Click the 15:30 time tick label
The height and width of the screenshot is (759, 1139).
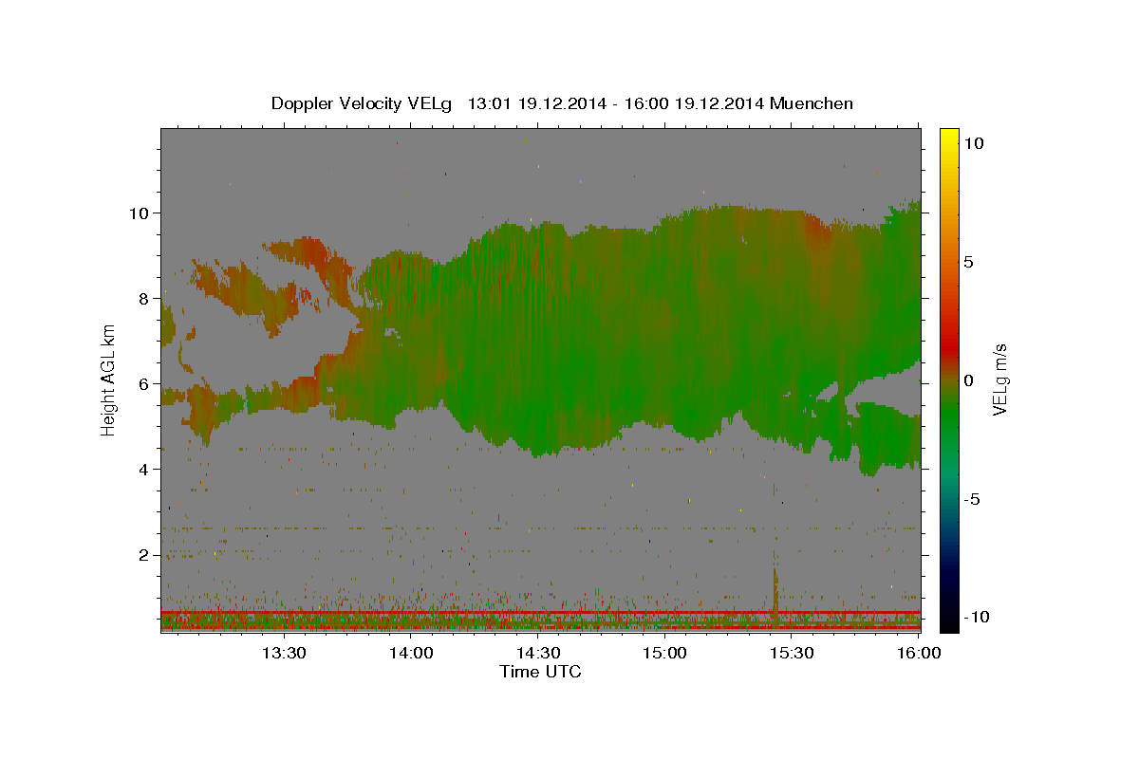click(793, 653)
